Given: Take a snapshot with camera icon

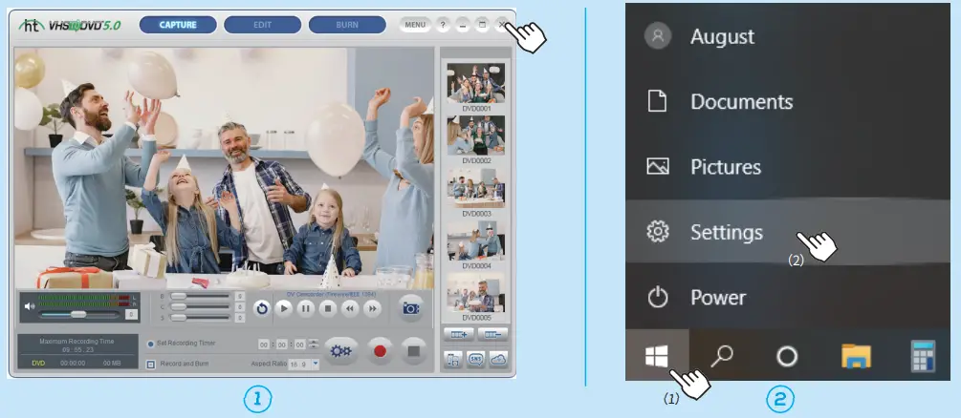Looking at the screenshot, I should [x=410, y=308].
